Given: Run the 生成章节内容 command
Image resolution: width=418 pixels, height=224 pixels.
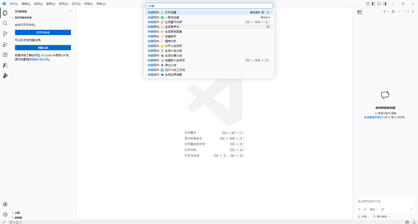Looking at the screenshot, I should click(209, 22).
